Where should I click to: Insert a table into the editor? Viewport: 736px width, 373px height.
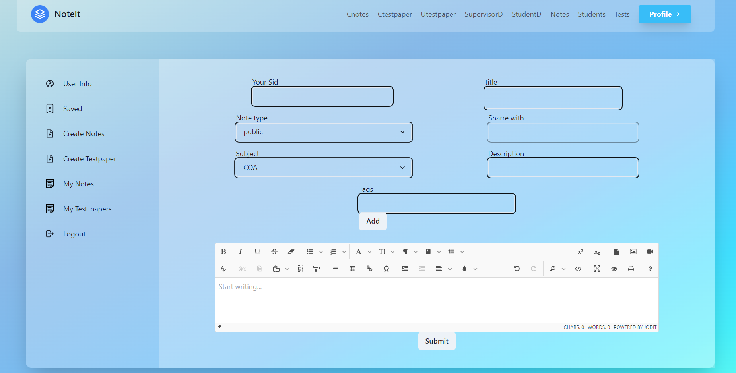[x=352, y=269]
